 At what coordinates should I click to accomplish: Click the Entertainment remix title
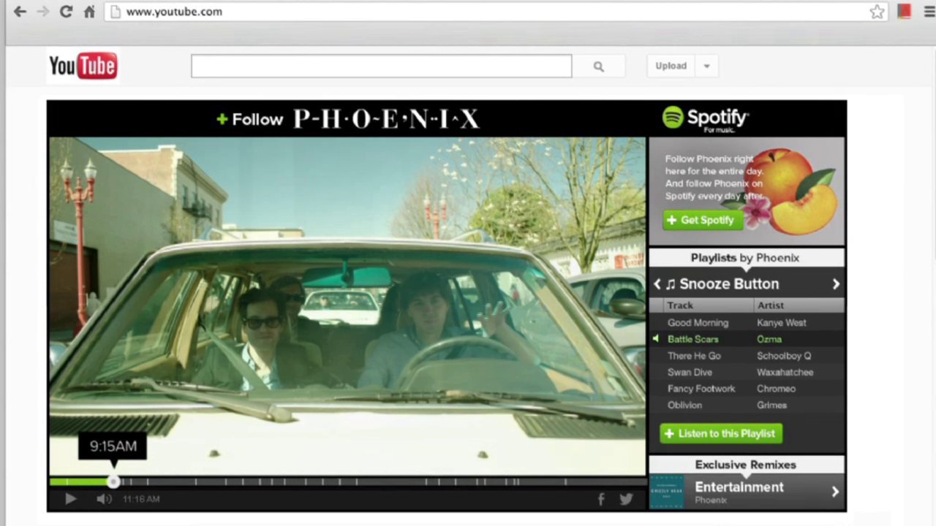[739, 487]
